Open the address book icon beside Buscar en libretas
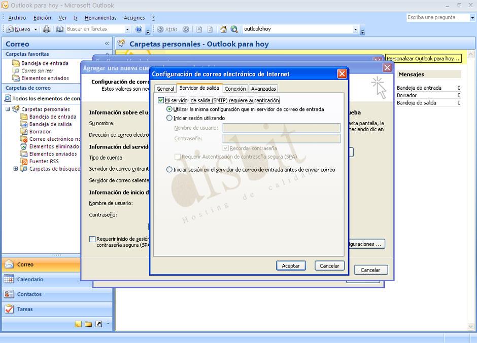 click(60, 29)
